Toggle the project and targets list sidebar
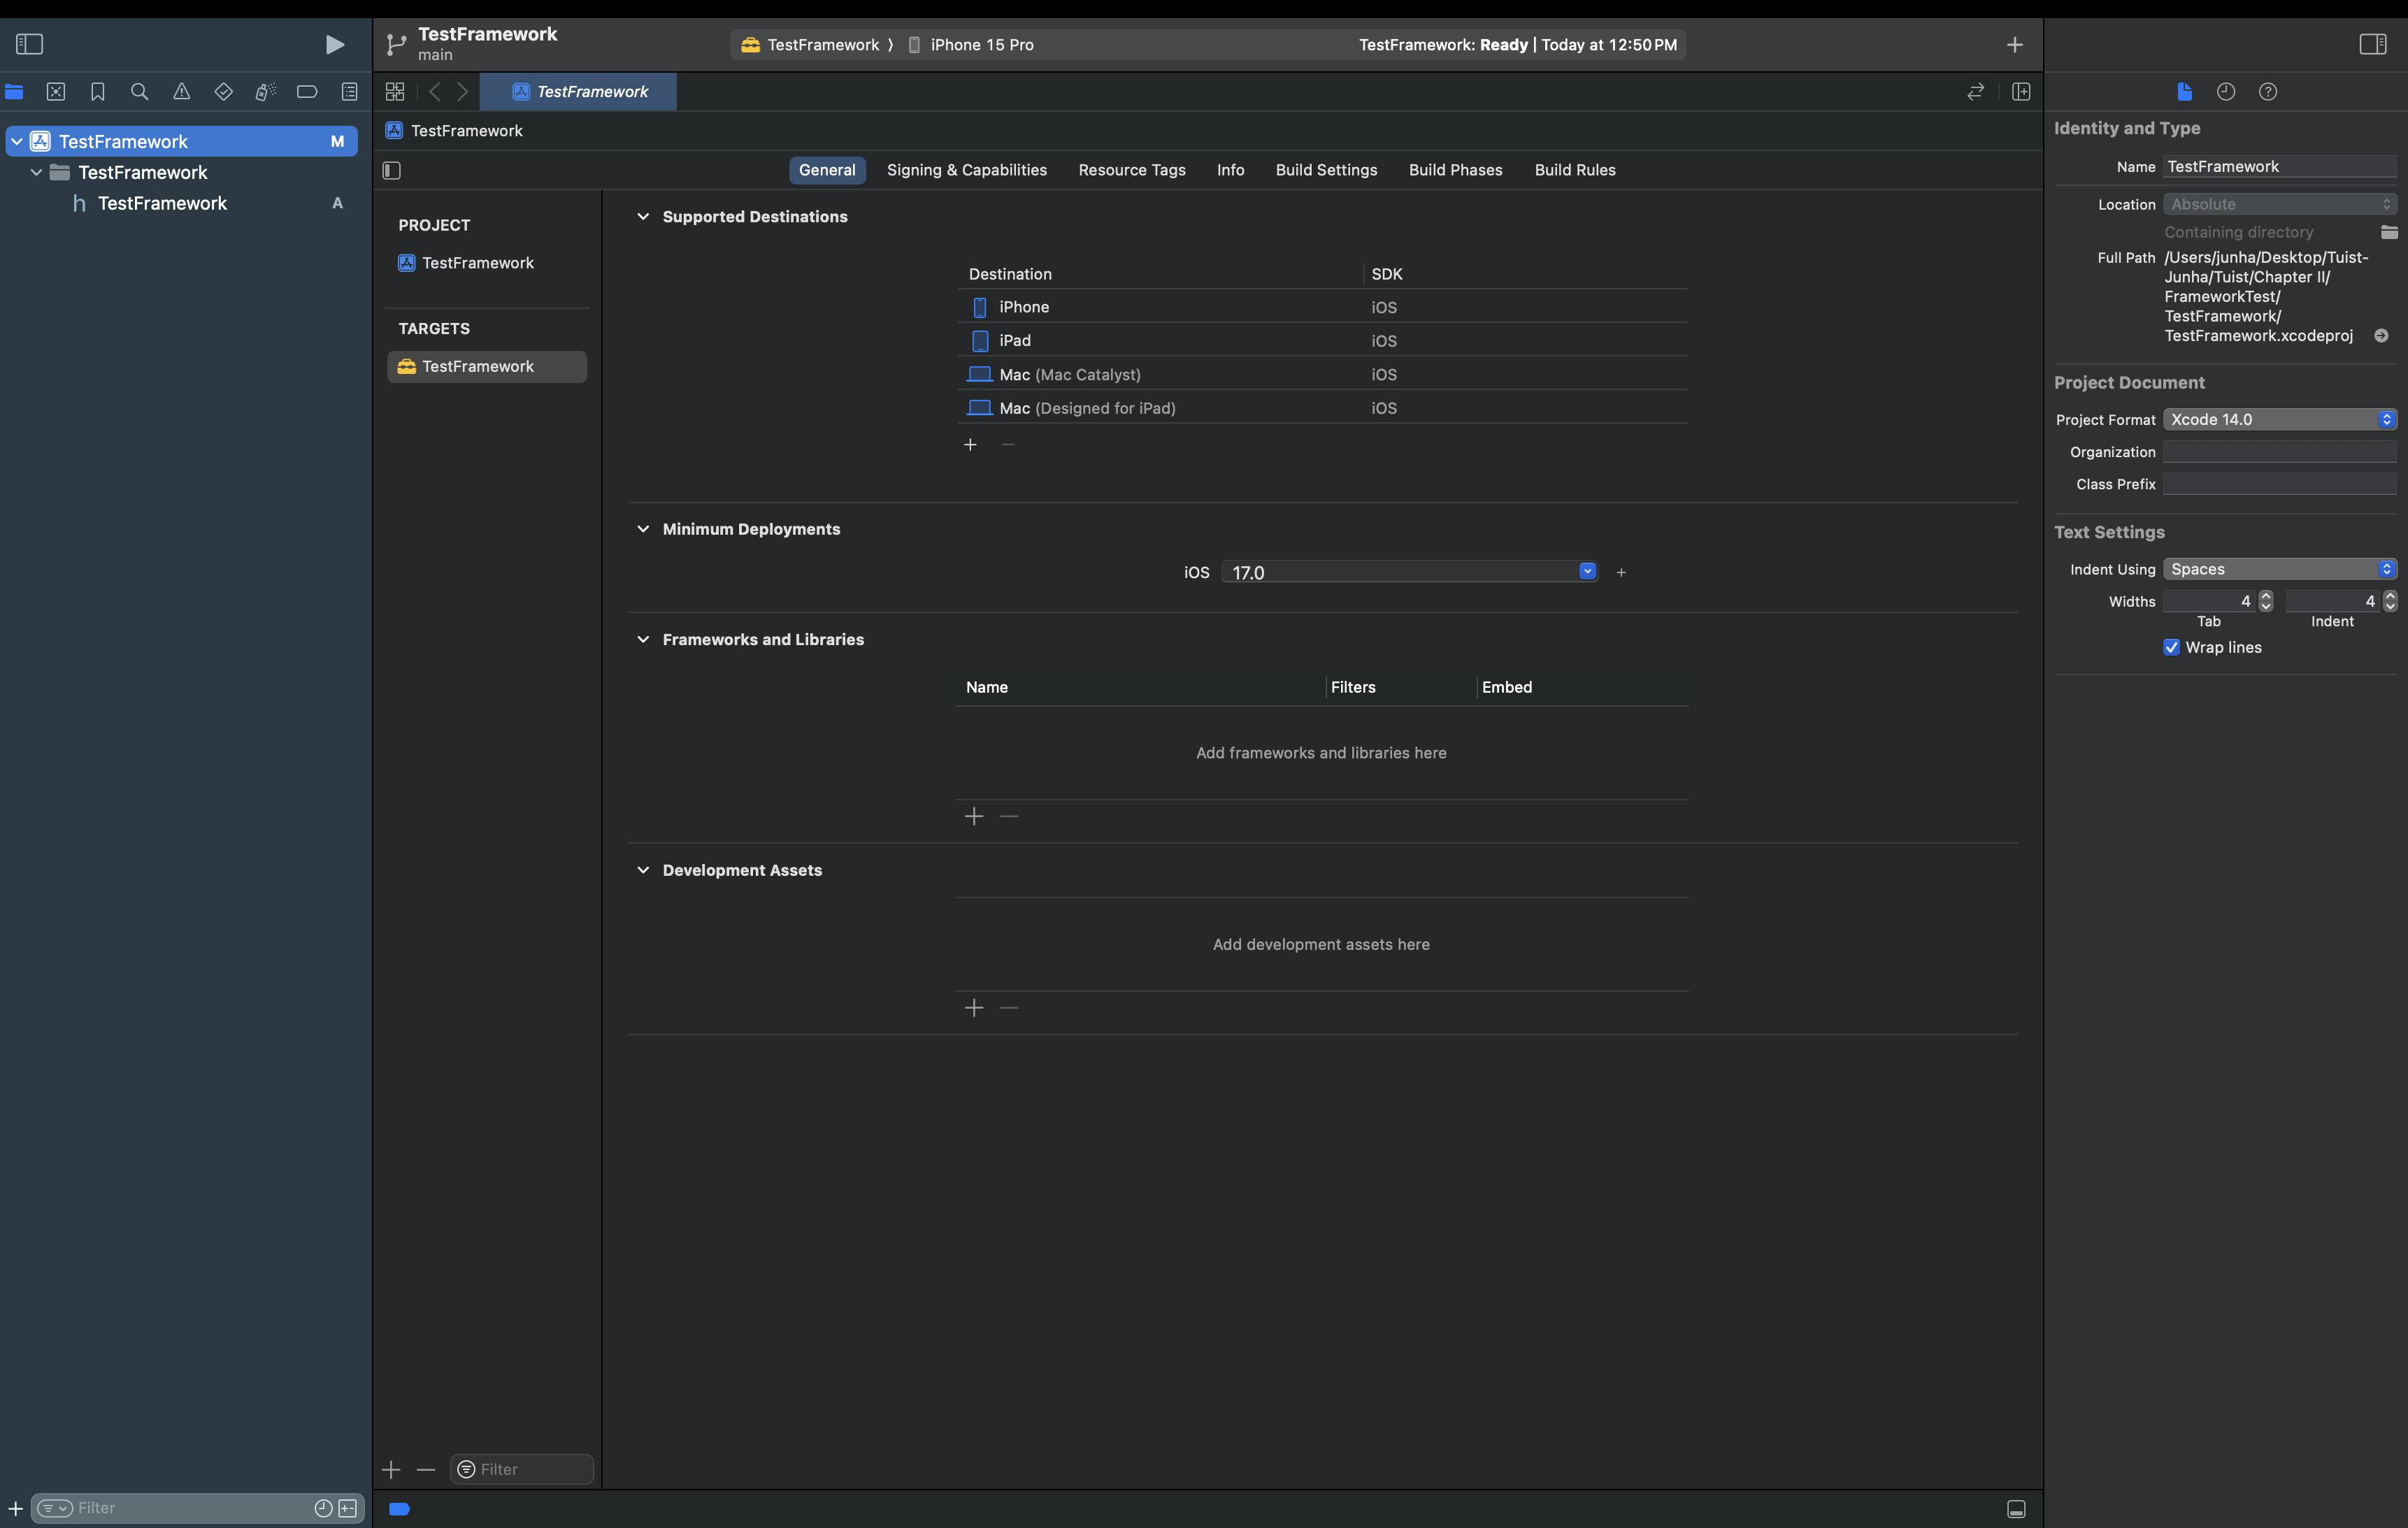Image resolution: width=2408 pixels, height=1528 pixels. [x=392, y=171]
